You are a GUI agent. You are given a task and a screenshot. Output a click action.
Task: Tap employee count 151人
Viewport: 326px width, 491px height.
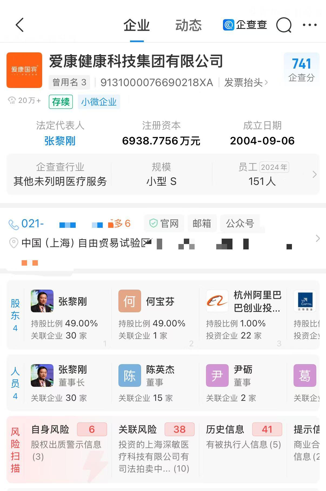click(x=262, y=181)
